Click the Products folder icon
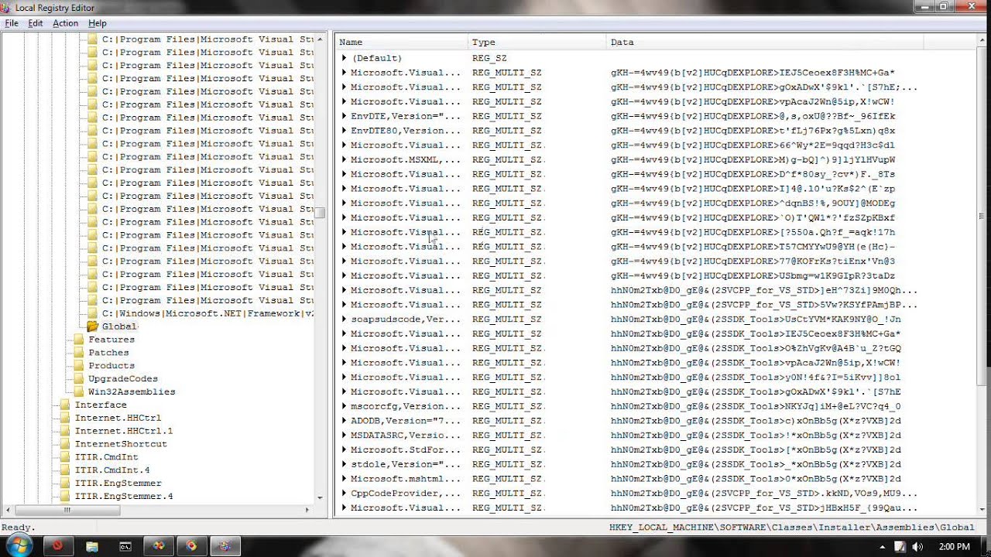This screenshot has height=557, width=991. [x=79, y=366]
